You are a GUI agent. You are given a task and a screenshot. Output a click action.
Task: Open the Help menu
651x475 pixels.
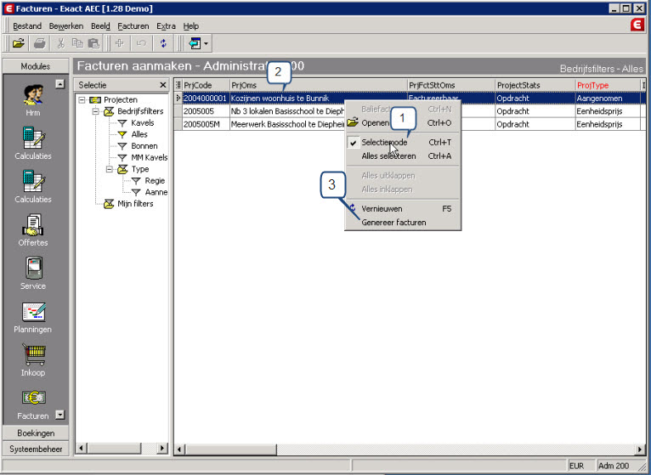point(191,26)
